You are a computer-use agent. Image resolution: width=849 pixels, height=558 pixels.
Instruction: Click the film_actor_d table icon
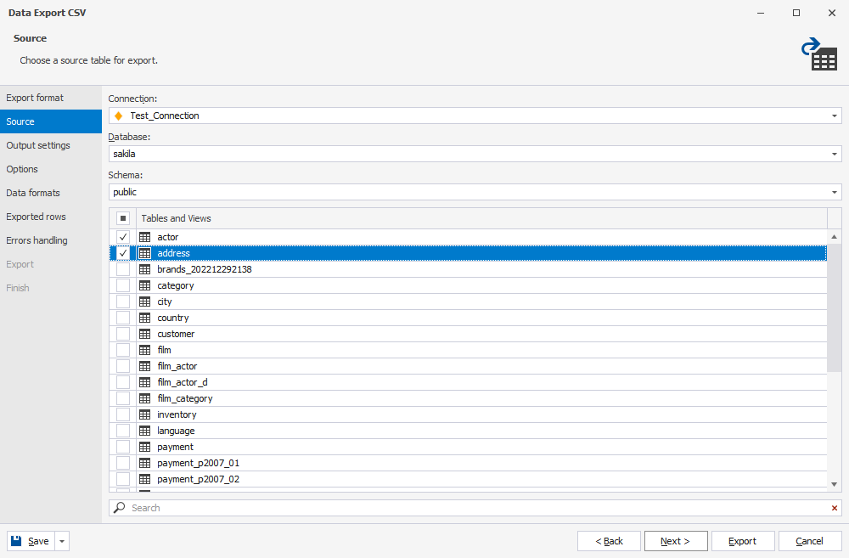[x=144, y=382]
